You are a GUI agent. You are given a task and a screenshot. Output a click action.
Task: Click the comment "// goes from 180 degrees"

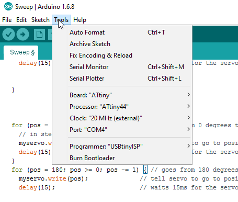(x=194, y=170)
